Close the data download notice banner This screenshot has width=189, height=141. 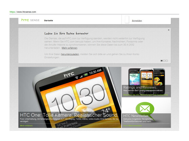(169, 30)
